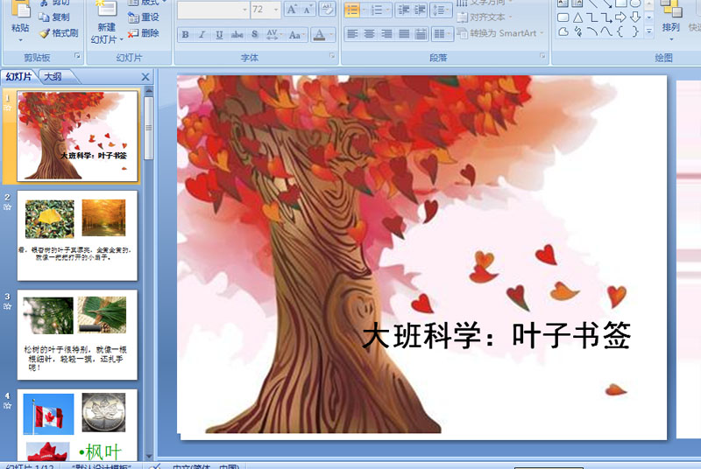Click the Clear Formatting icon
The image size is (701, 469).
point(328,10)
